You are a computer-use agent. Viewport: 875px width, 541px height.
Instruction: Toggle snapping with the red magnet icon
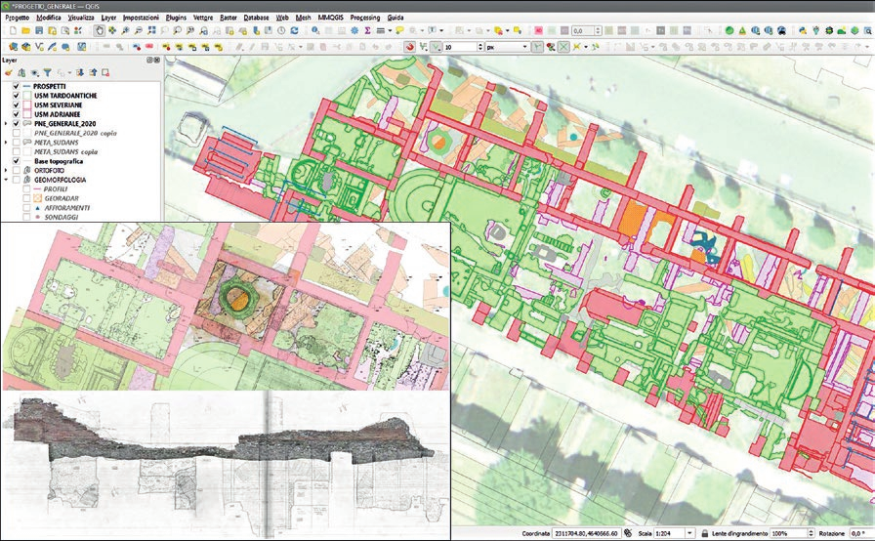click(x=410, y=48)
